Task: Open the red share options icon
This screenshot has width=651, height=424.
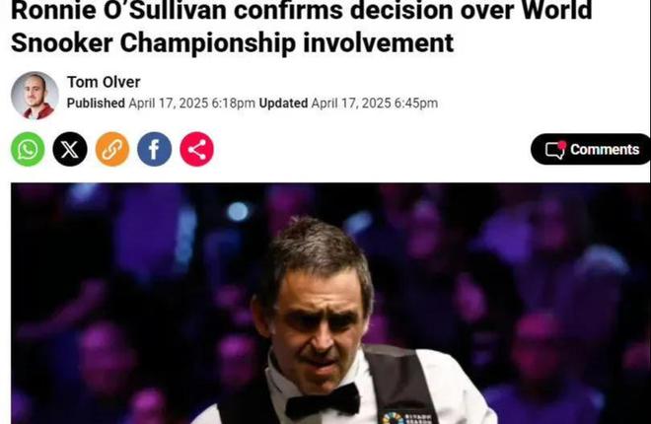Action: point(197,149)
